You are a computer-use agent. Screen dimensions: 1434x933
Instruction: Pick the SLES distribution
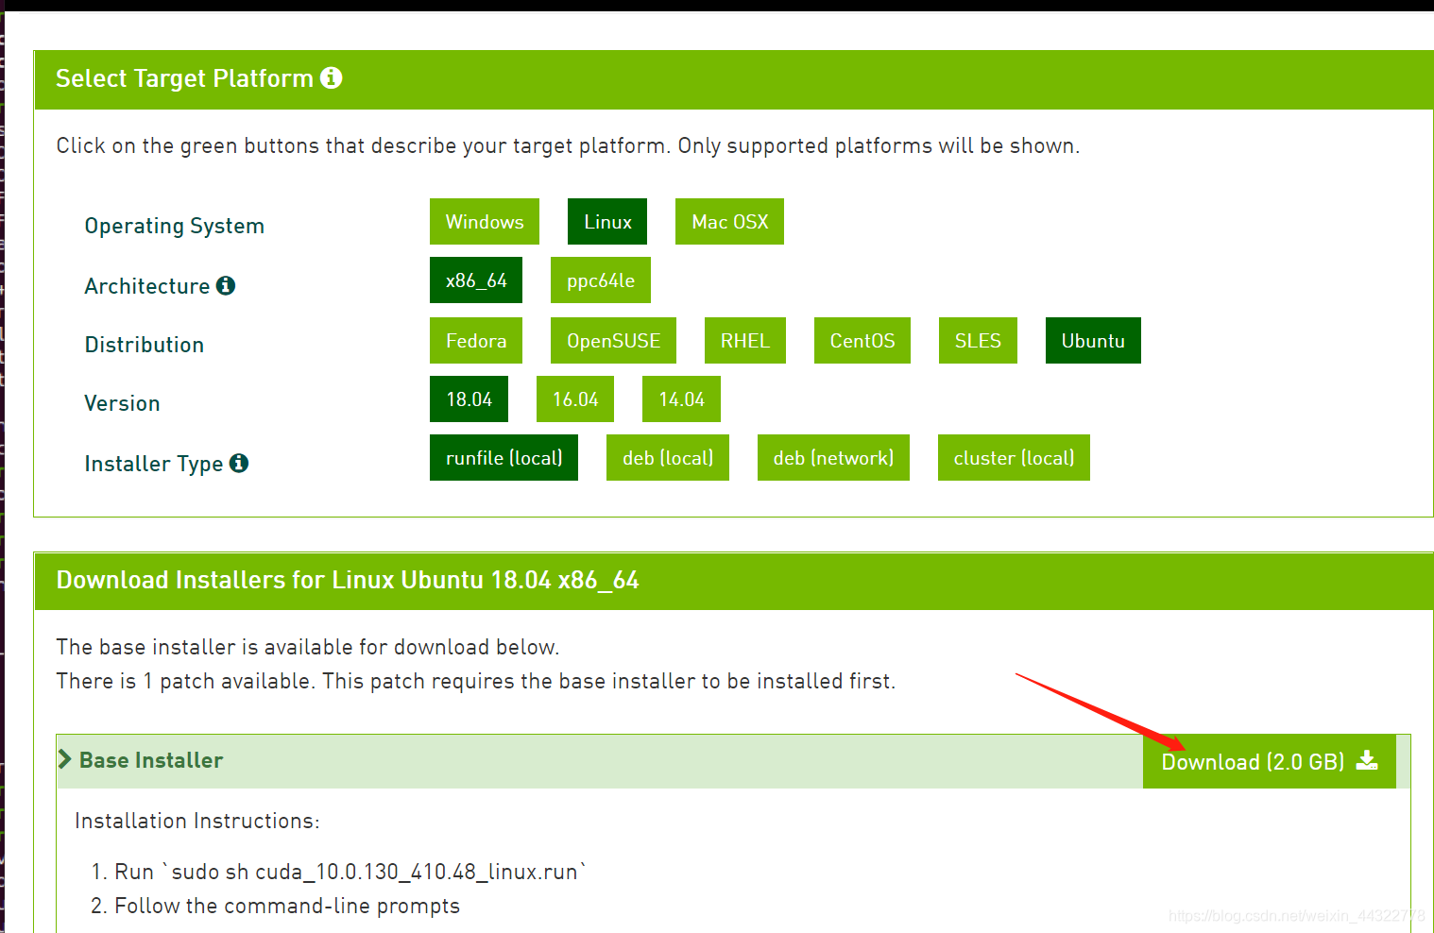point(978,341)
